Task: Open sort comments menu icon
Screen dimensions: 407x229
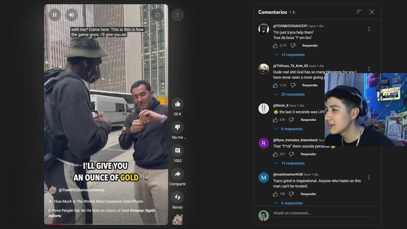Action: pyautogui.click(x=359, y=12)
